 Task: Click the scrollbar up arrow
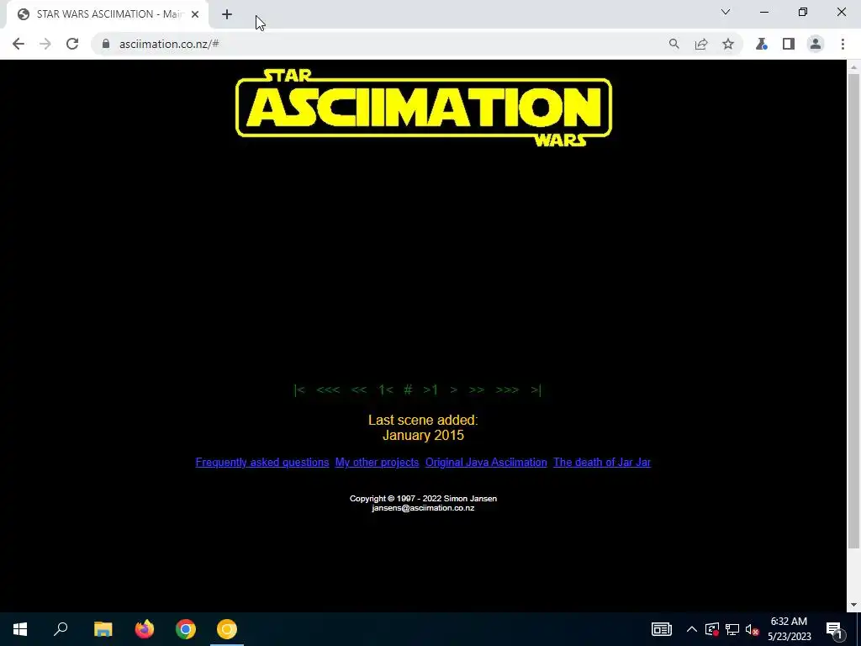click(853, 67)
